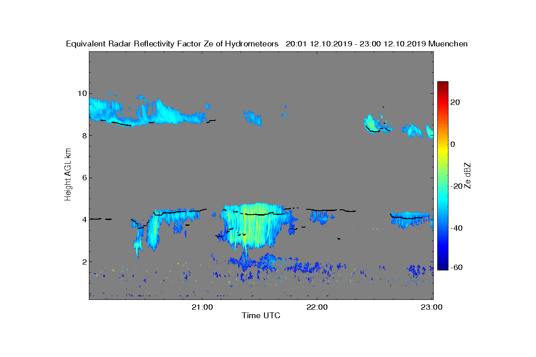
Task: Click the height tick label '10'
Action: tap(82, 93)
